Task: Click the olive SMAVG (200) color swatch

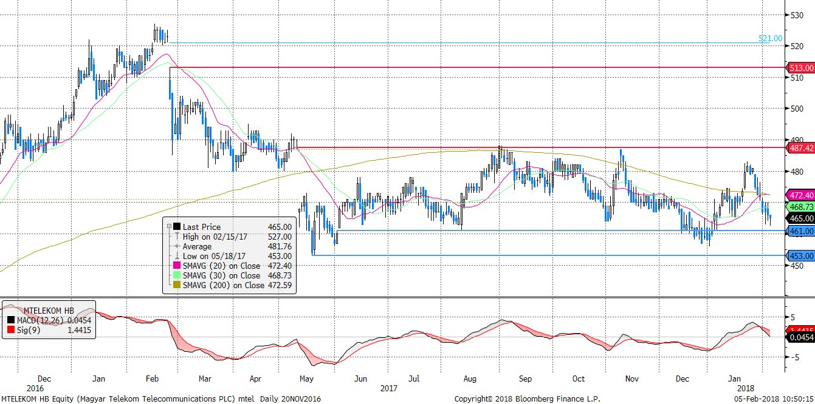Action: click(x=177, y=285)
